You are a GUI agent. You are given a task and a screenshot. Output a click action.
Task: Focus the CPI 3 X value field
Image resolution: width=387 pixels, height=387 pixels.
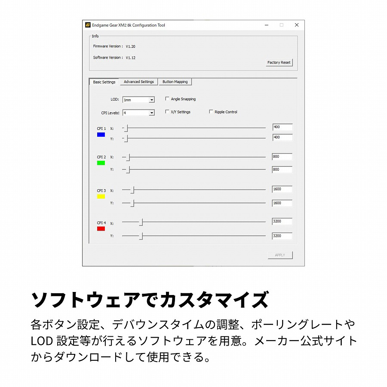[x=282, y=189]
